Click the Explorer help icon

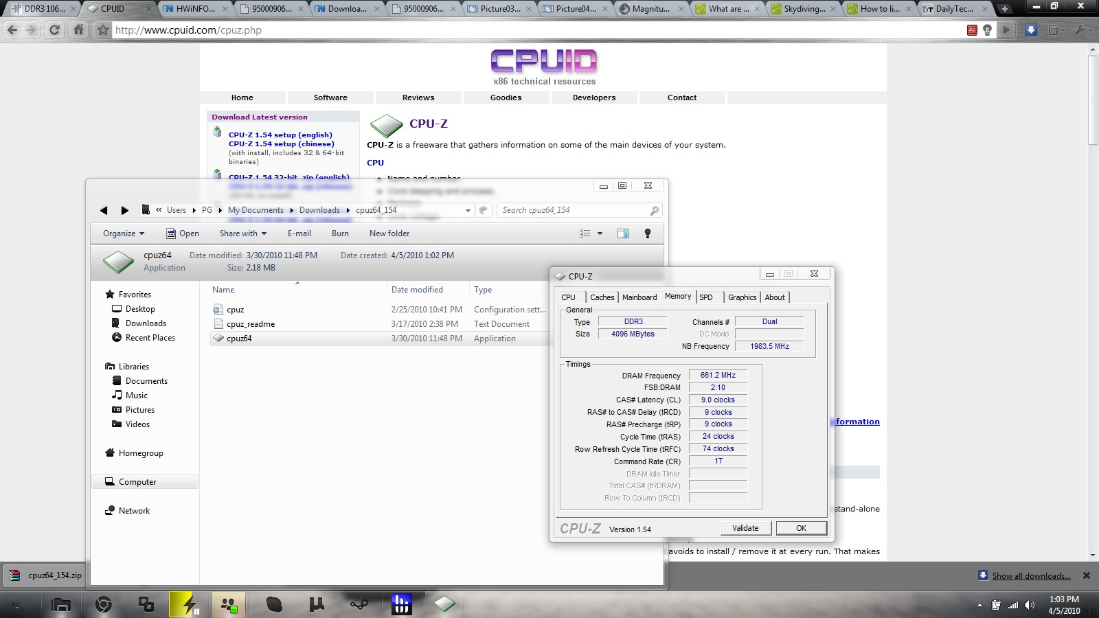coord(647,233)
